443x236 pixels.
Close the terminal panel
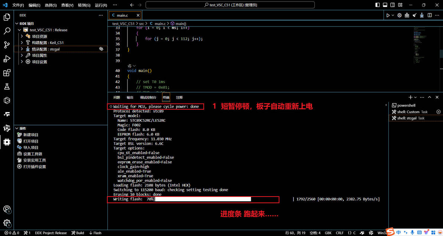click(x=437, y=98)
